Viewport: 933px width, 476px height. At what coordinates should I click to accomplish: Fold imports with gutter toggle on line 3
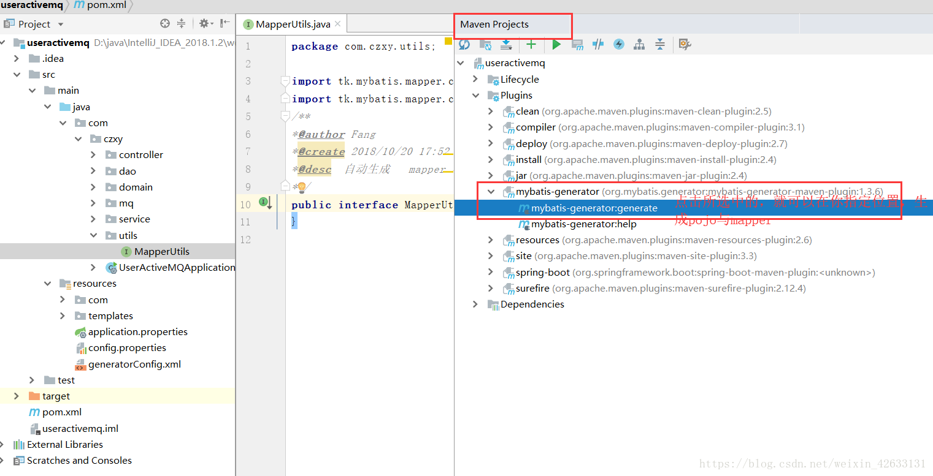tap(285, 81)
